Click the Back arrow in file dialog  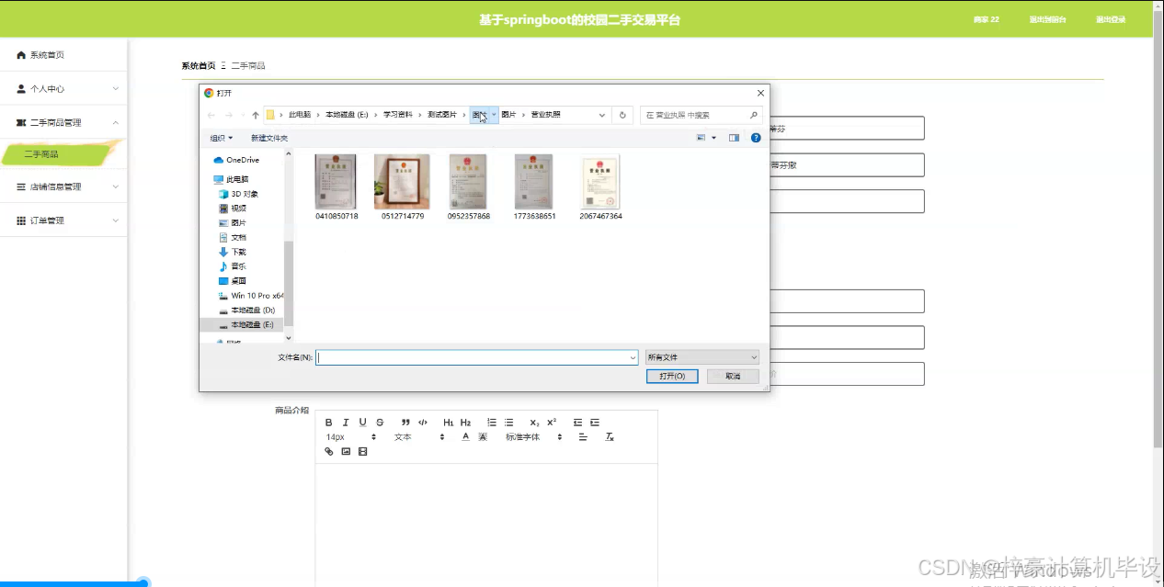[x=211, y=115]
